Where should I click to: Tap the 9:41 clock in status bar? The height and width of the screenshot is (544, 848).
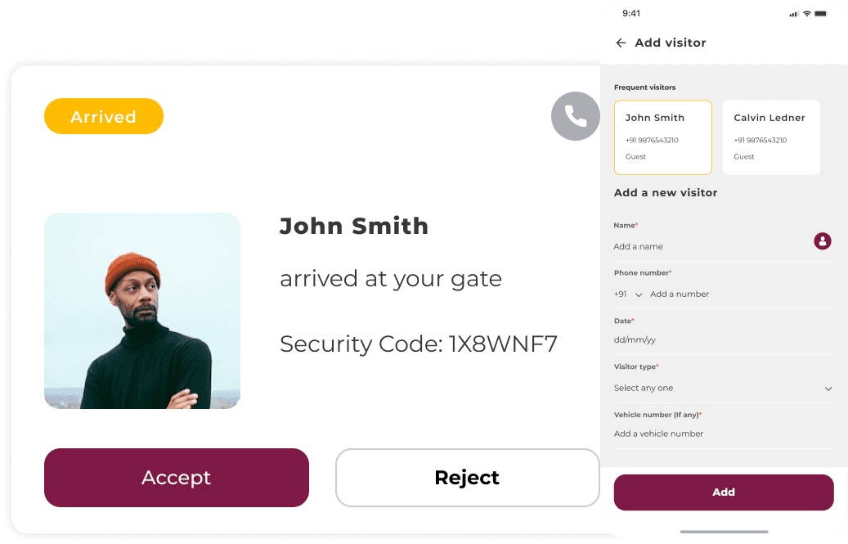[x=631, y=14]
